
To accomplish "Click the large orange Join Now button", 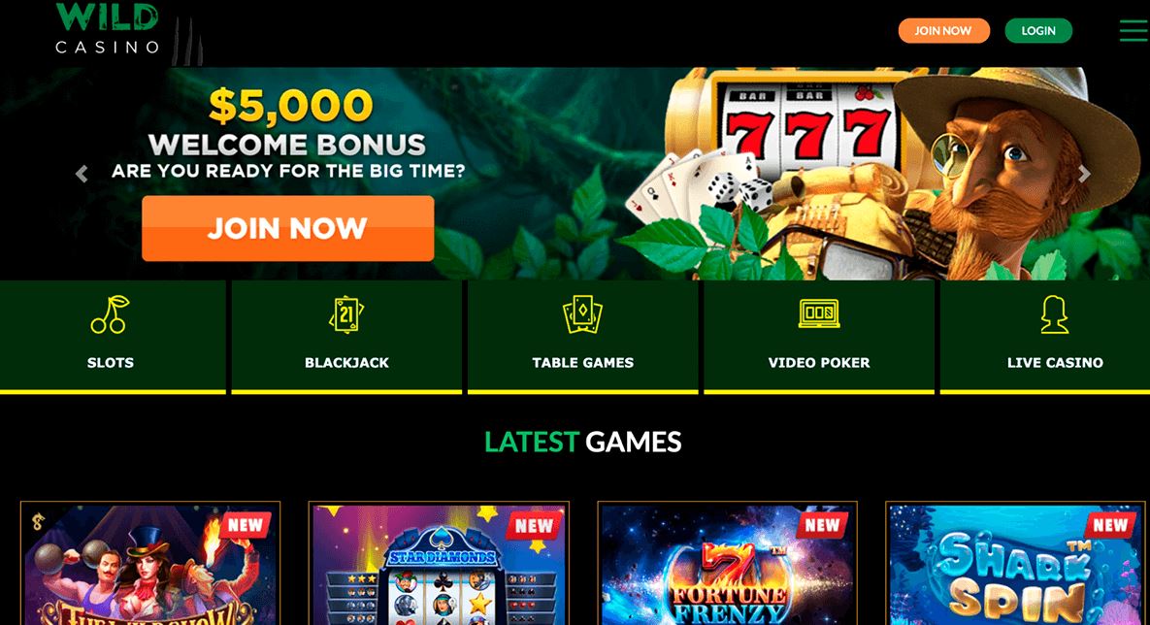I will (287, 228).
